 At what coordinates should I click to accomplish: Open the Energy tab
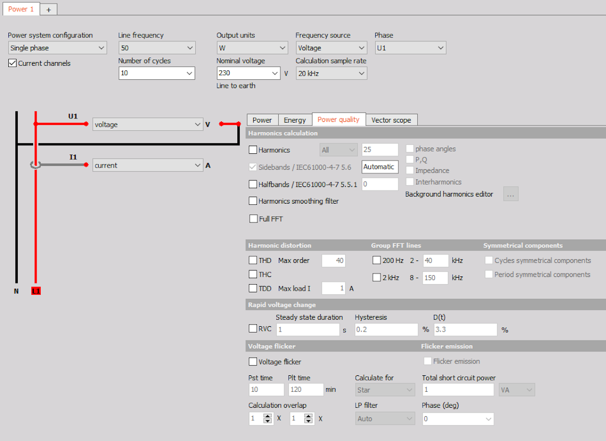tap(295, 120)
